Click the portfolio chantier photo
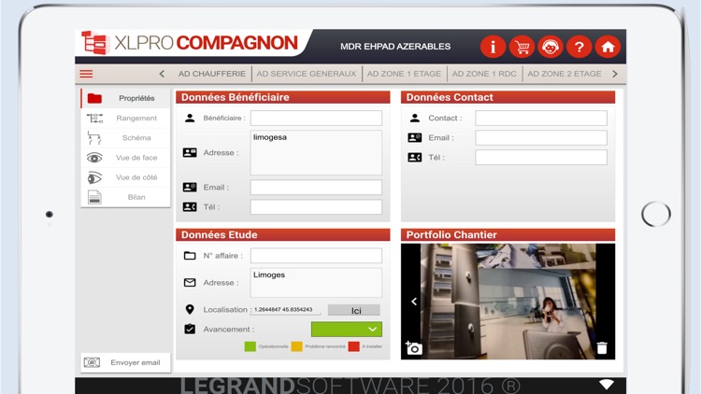This screenshot has width=701, height=394. pos(508,302)
